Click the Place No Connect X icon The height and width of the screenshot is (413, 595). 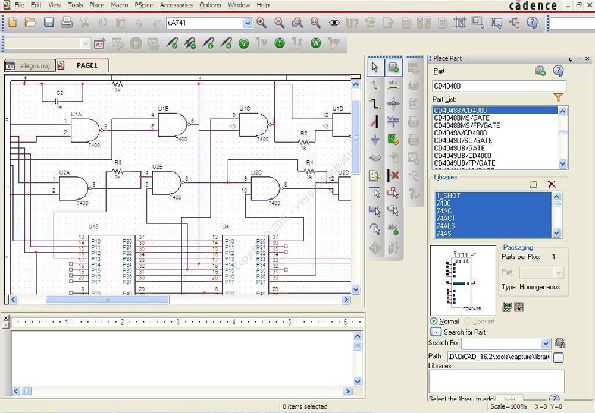393,175
